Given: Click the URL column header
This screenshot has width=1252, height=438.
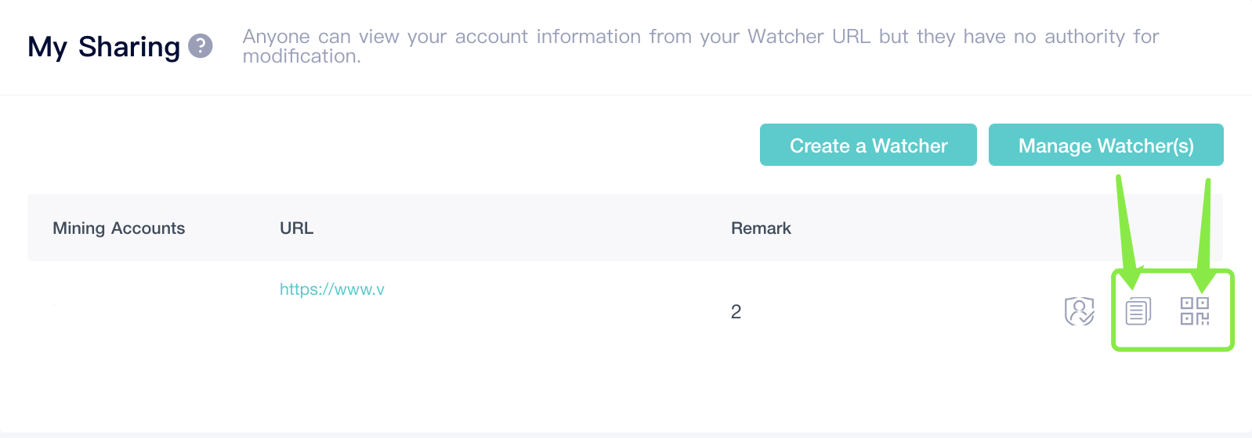Looking at the screenshot, I should pos(296,228).
